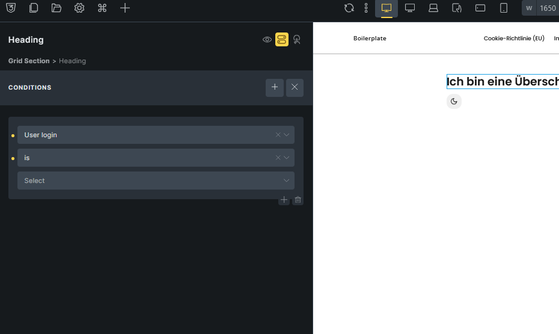Toggle the highlighted Conditions panel icon
Viewport: 559px width, 334px height.
(x=282, y=40)
